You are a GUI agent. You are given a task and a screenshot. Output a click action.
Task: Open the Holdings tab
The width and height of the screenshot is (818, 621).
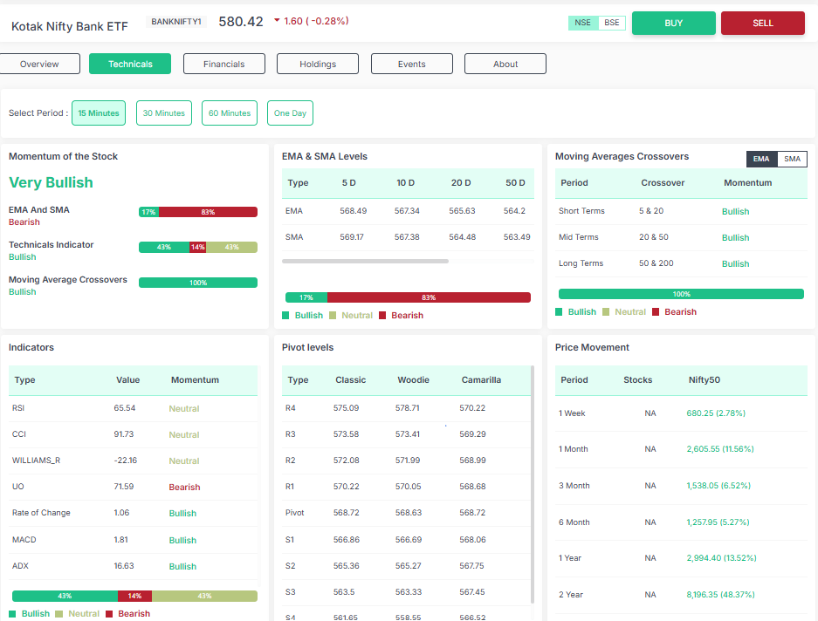318,64
